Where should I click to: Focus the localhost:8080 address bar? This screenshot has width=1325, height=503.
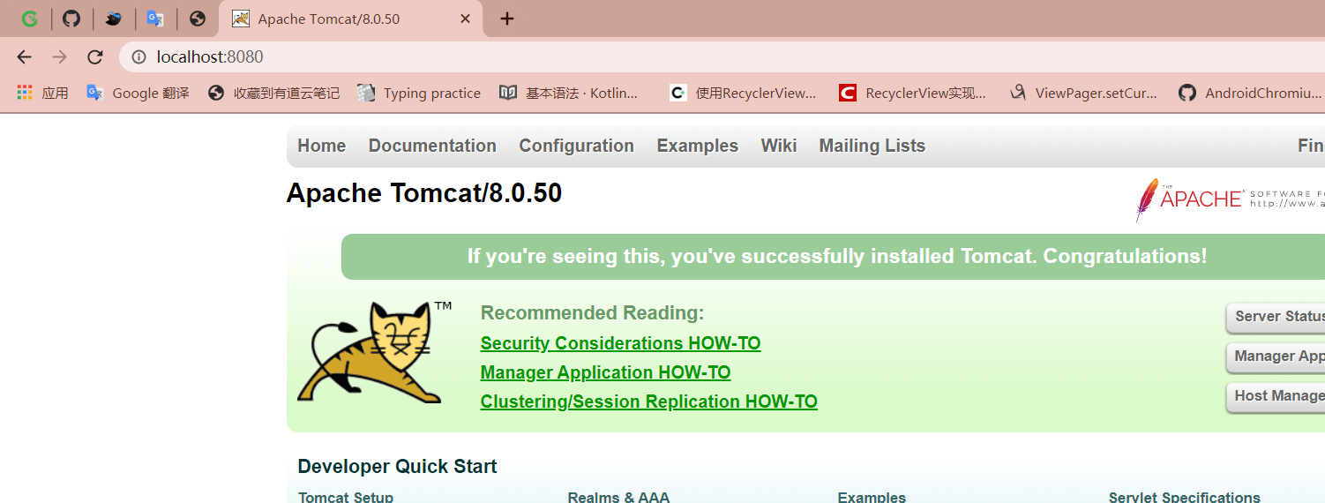(x=722, y=57)
